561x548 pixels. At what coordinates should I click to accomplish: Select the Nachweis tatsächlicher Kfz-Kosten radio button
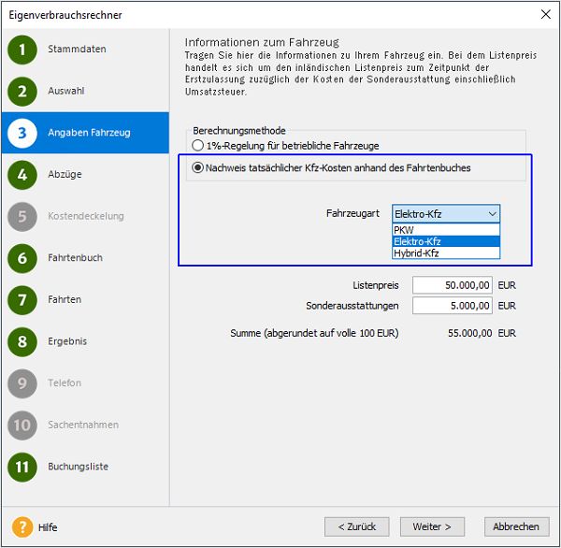197,167
